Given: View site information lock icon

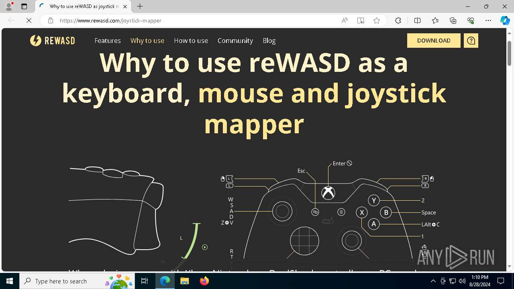Looking at the screenshot, I should pos(51,20).
